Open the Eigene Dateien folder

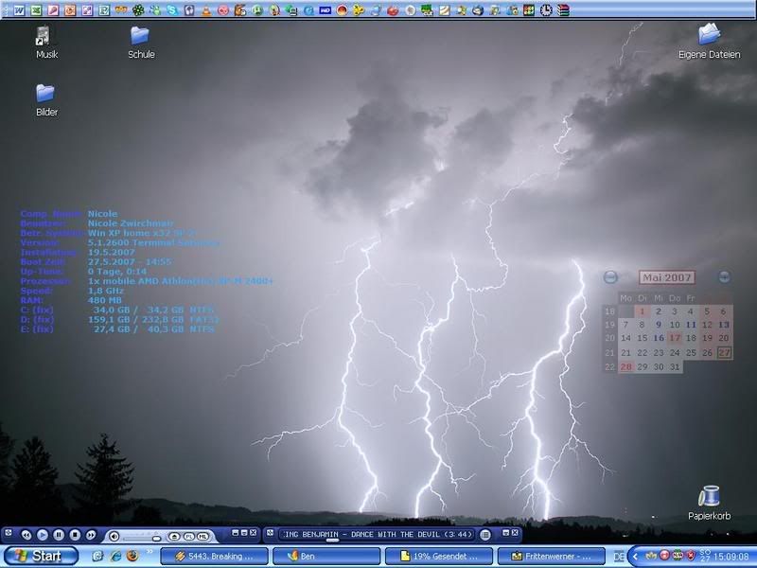pyautogui.click(x=709, y=36)
